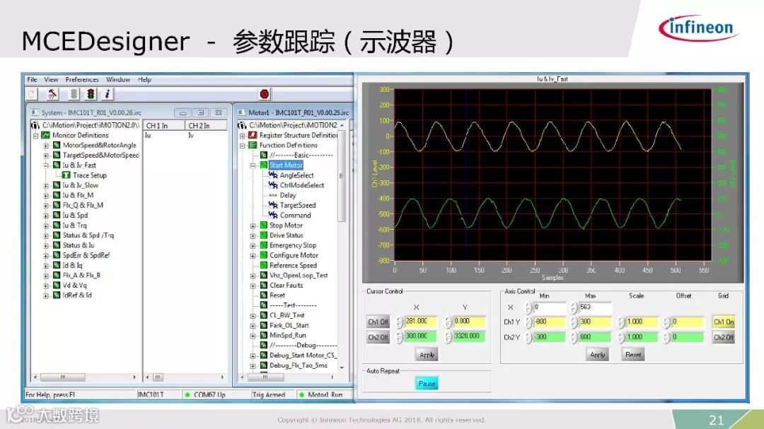
Task: Click the Ch1 Y Scale stepper arrows
Action: coord(621,322)
